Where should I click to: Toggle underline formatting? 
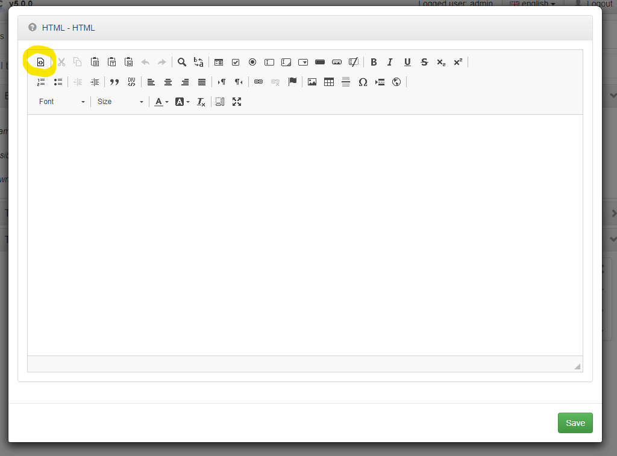407,62
